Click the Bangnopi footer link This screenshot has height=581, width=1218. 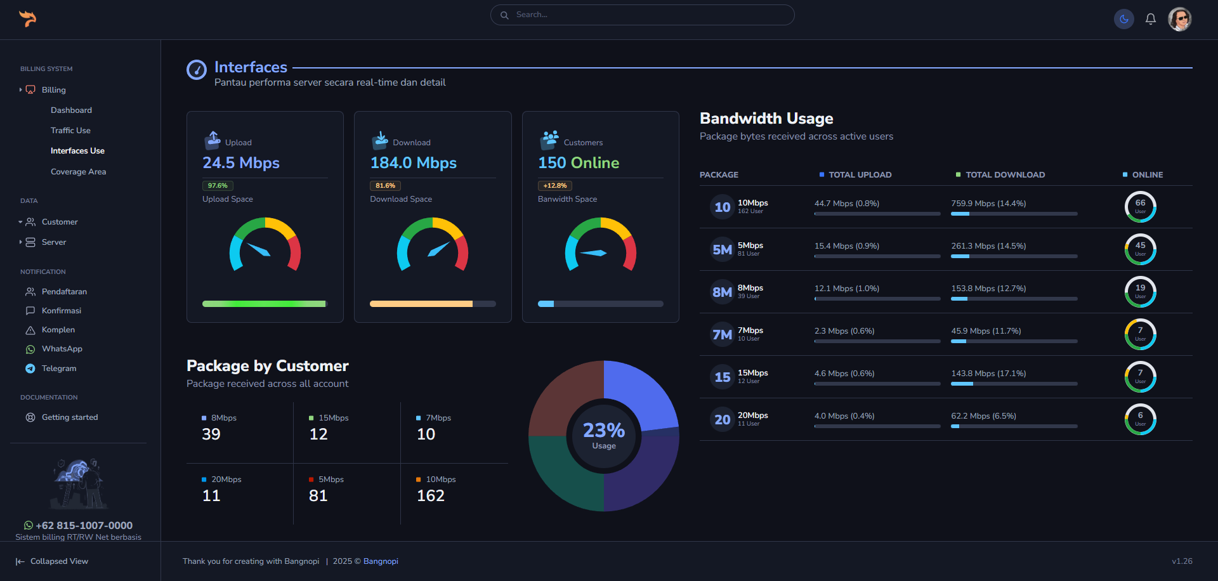[x=381, y=561]
